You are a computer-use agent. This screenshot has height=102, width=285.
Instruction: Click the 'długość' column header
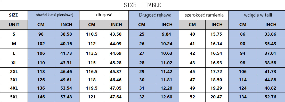click(104, 15)
